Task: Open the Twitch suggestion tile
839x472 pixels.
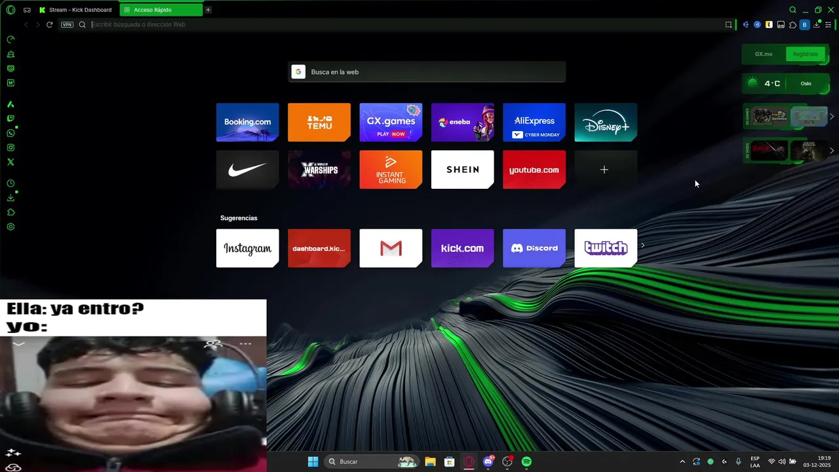Action: pos(606,248)
